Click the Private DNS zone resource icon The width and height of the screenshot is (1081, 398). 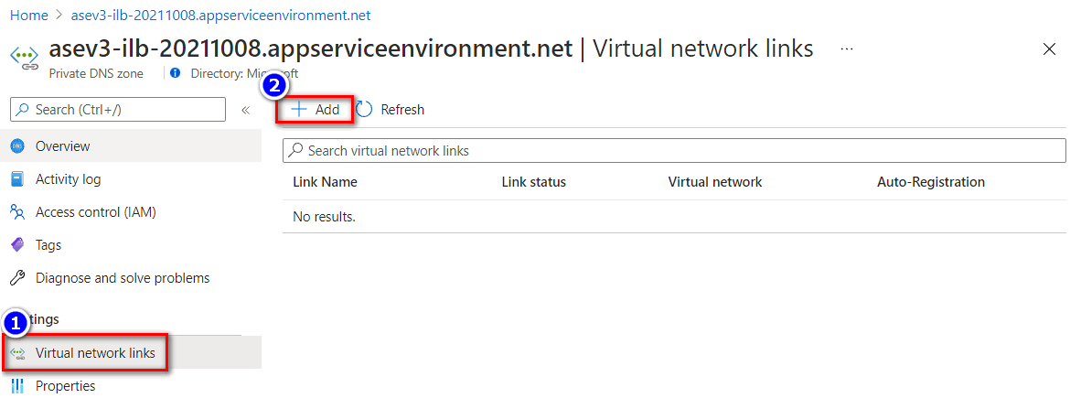tap(23, 57)
